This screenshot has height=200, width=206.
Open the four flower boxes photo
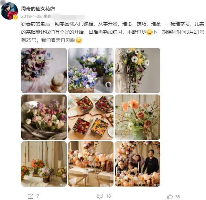click(91, 117)
